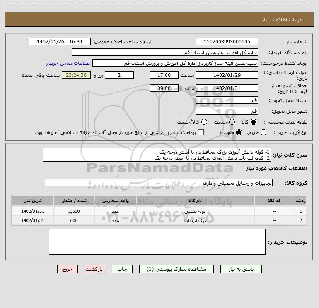The height and width of the screenshot is (308, 319).
Task: Click the تاریخ نیاز column header
Action: tap(33, 201)
